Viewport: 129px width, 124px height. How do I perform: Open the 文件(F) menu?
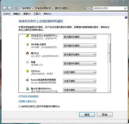7,14
